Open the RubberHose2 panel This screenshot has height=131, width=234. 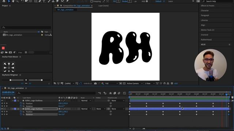(x=206, y=40)
